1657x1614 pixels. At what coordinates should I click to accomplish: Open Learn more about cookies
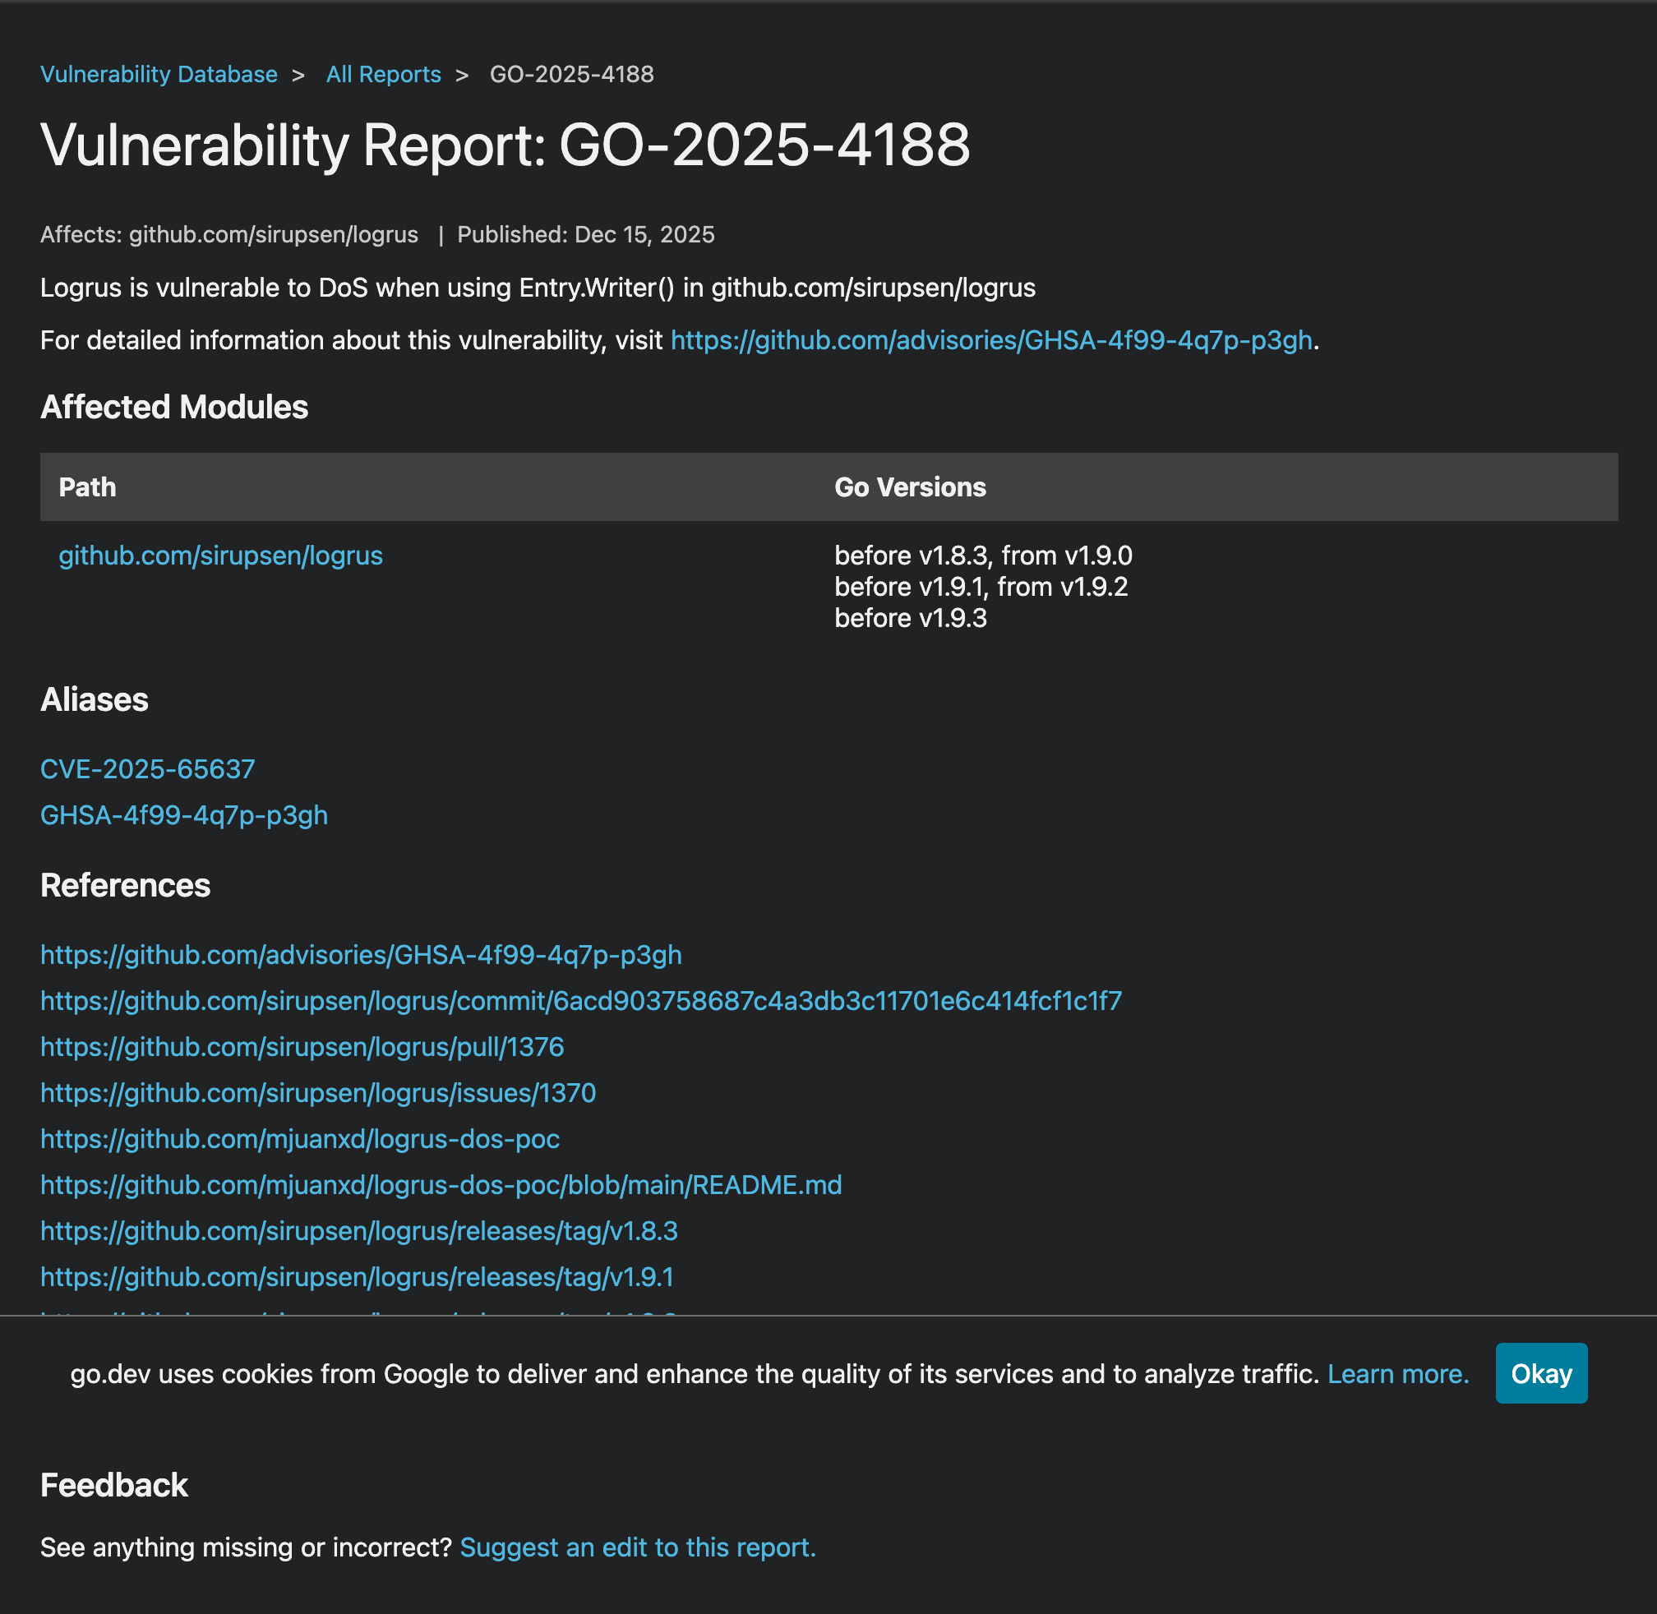[x=1396, y=1373]
